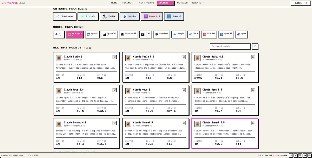The height and width of the screenshot is (158, 312).
Task: Copy the claude-opus-4.8 model ID
Action: [x=82, y=93]
